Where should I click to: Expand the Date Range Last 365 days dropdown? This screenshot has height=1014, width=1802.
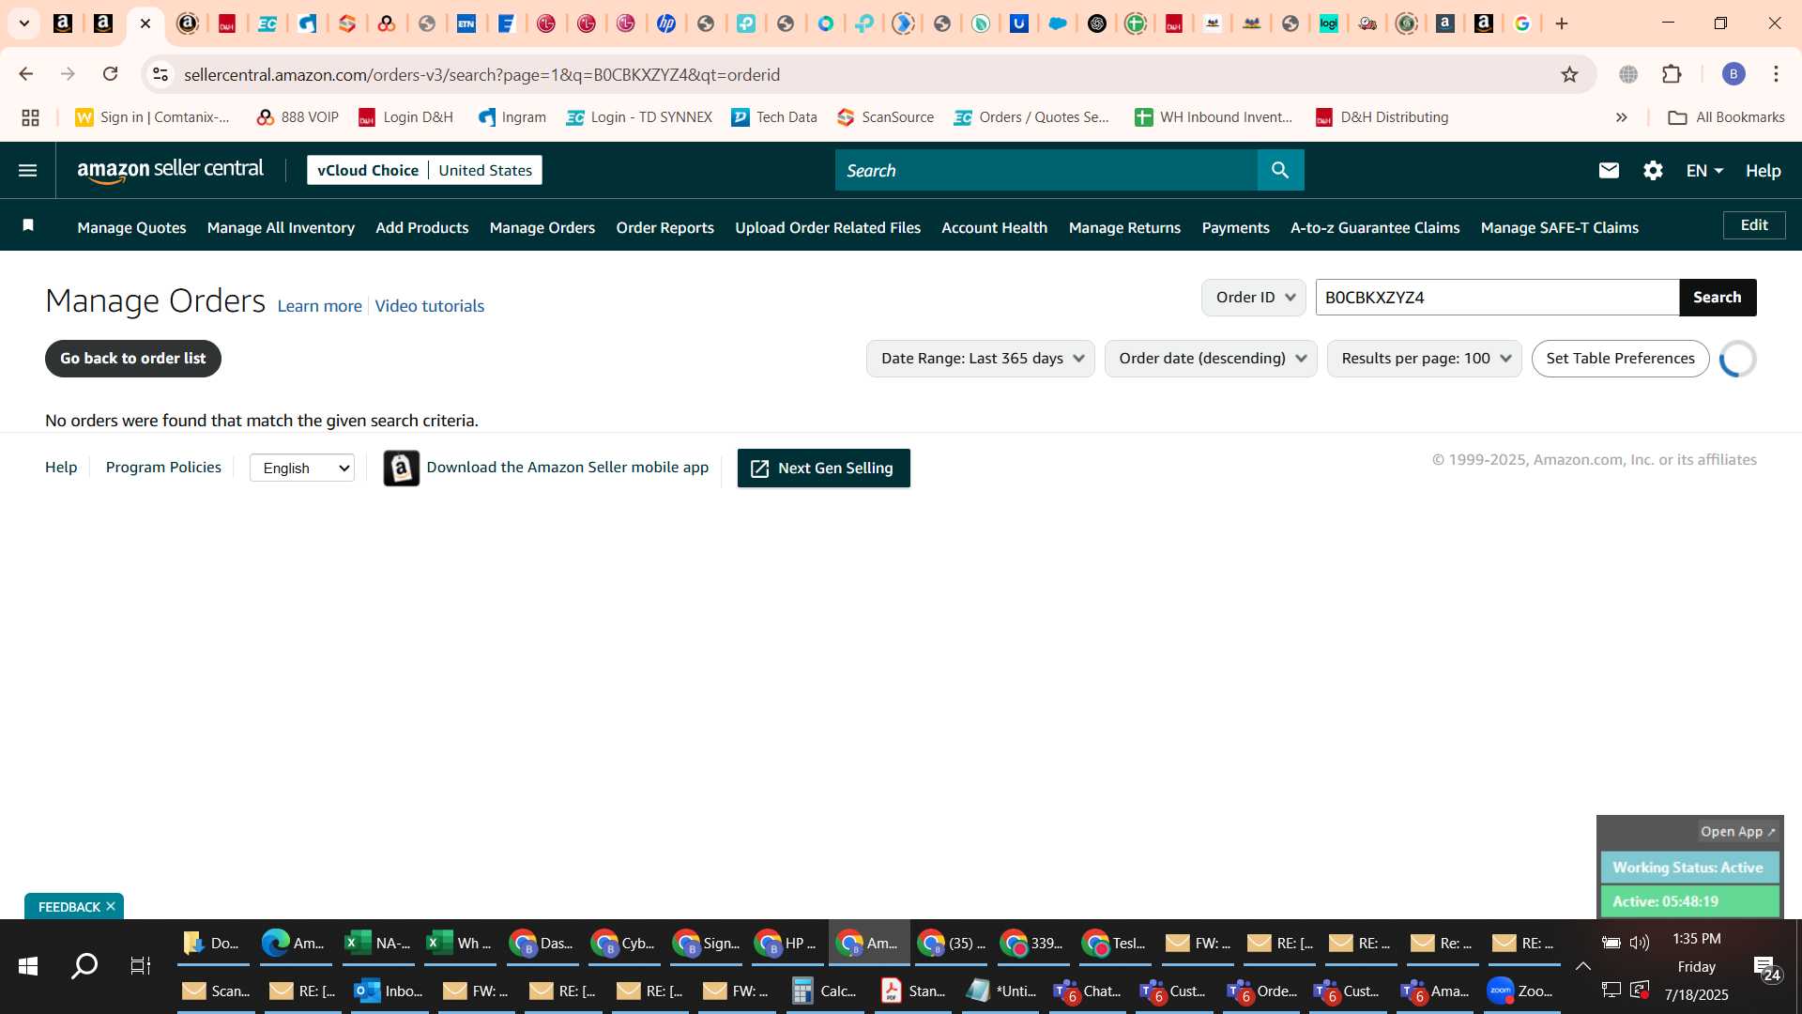(x=980, y=359)
